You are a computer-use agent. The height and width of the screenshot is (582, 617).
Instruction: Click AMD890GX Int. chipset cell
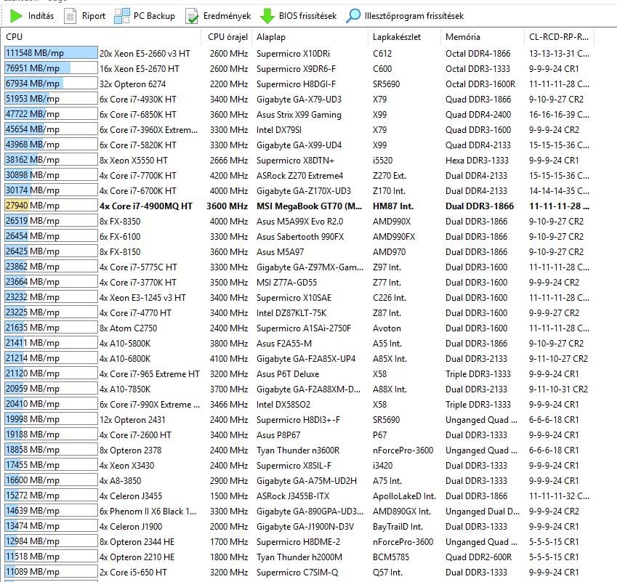point(402,512)
